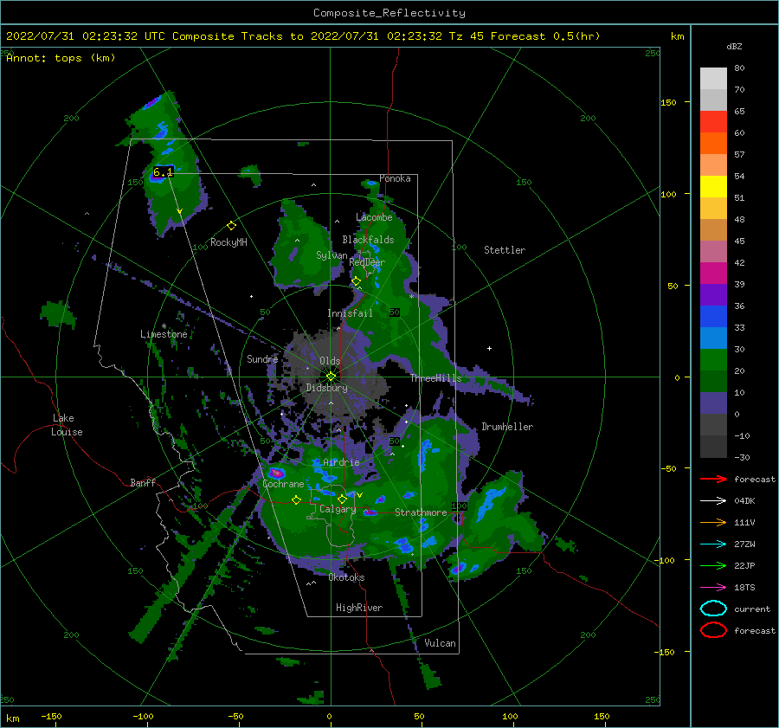Click the Lake Louise label
779x728 pixels.
coord(67,425)
